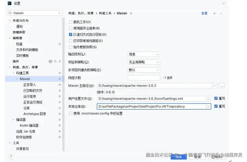Open 校验和策略 dropdown showing 无全局策略
247x162 pixels.
point(144,62)
